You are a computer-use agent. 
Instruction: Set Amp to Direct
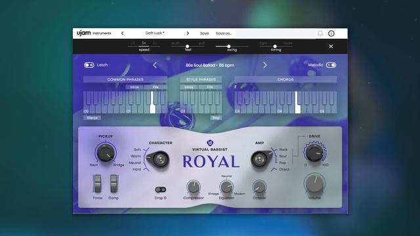pyautogui.click(x=284, y=169)
